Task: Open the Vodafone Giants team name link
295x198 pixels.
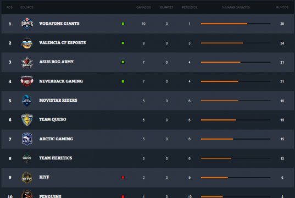Action: click(59, 24)
